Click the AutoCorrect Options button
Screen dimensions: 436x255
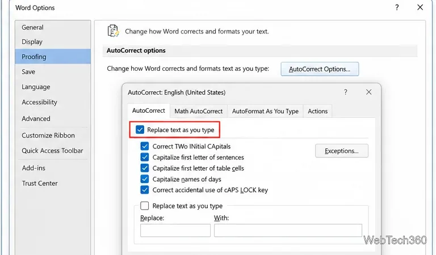pos(320,69)
